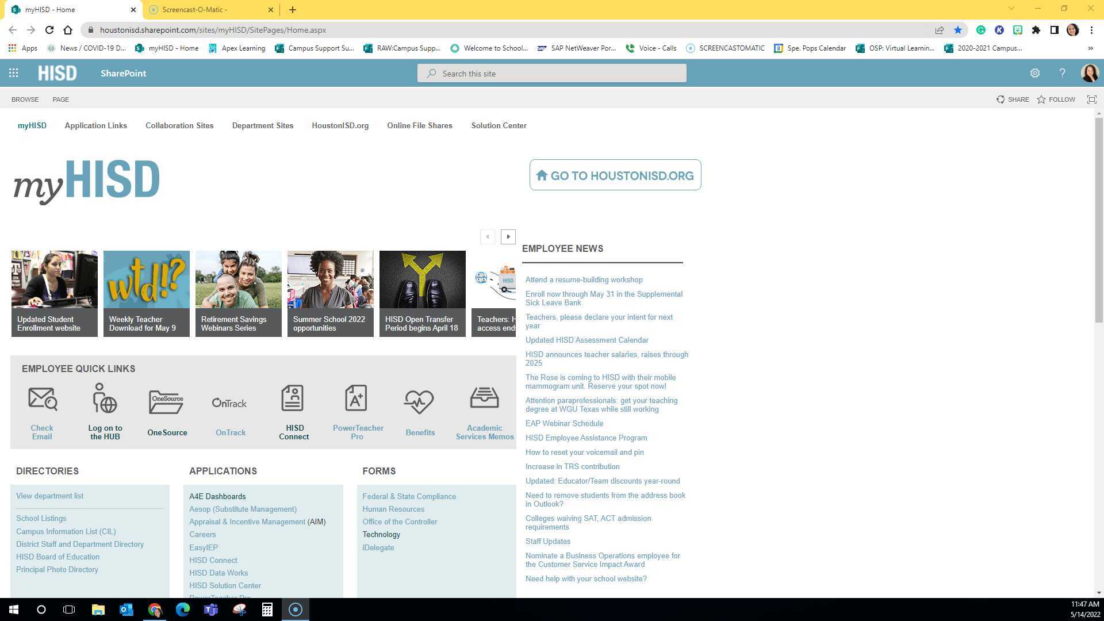1104x621 pixels.
Task: Select the Log on to the HUB icon
Action: tap(105, 400)
